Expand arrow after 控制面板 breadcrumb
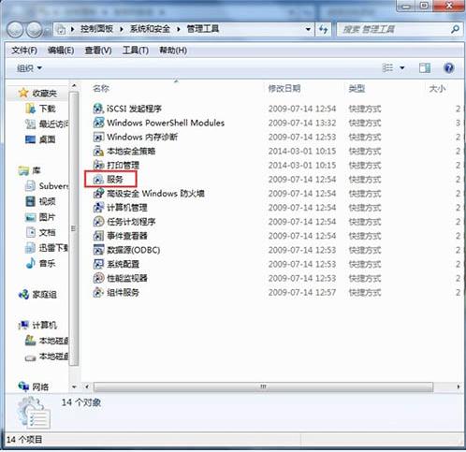 tap(122, 29)
